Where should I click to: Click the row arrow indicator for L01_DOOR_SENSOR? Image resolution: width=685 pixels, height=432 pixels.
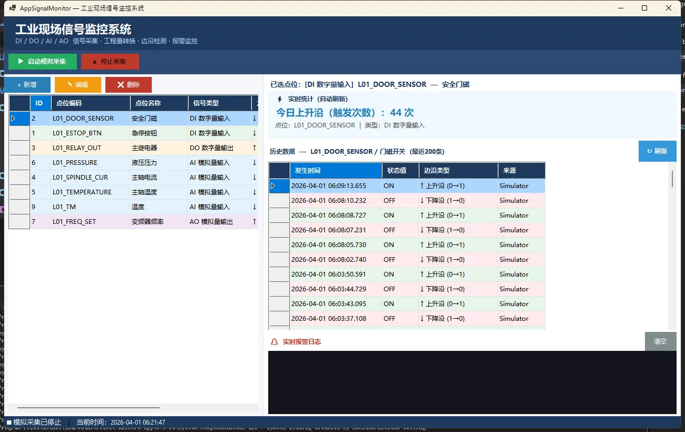13,119
